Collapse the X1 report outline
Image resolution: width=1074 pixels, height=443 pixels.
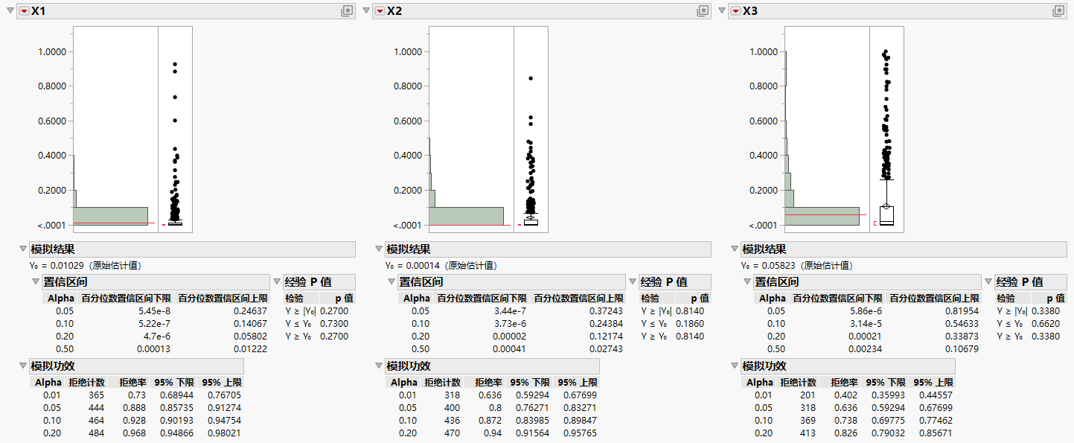pyautogui.click(x=10, y=11)
